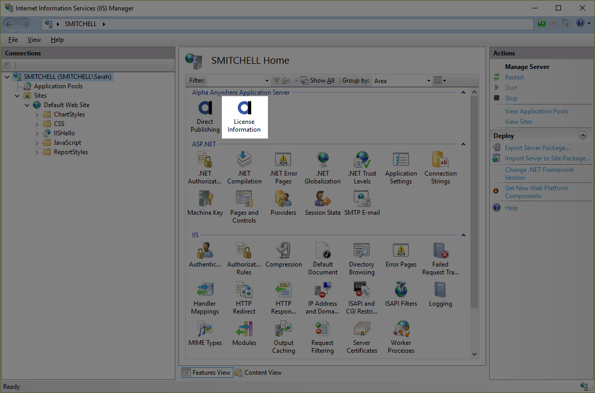The image size is (595, 393).
Task: Expand the IISHello application node
Action: point(37,133)
